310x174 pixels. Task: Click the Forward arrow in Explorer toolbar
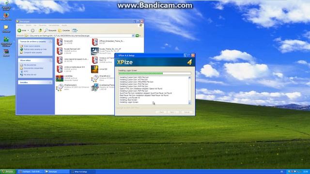coord(32,30)
